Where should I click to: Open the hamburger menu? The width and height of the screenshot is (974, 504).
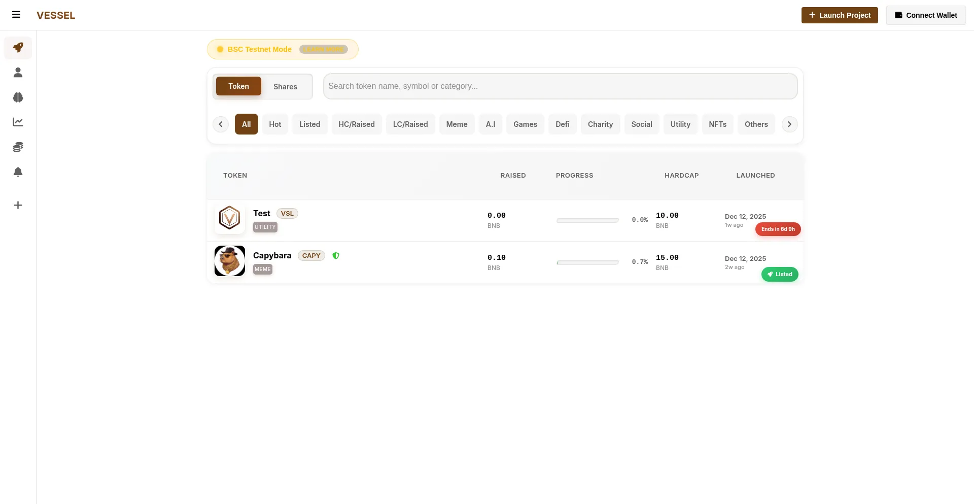click(x=16, y=15)
